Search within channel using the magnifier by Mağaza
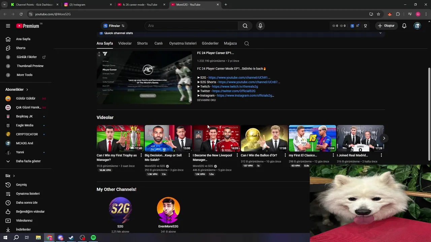This screenshot has height=242, width=431. click(x=247, y=43)
